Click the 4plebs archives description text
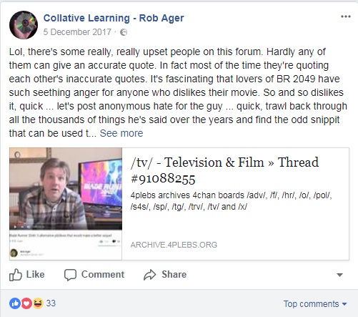 point(231,201)
